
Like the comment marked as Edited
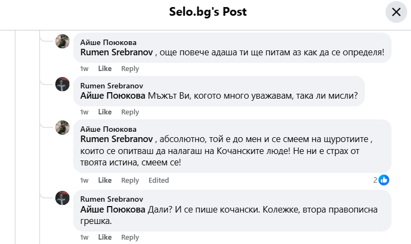coord(105,181)
